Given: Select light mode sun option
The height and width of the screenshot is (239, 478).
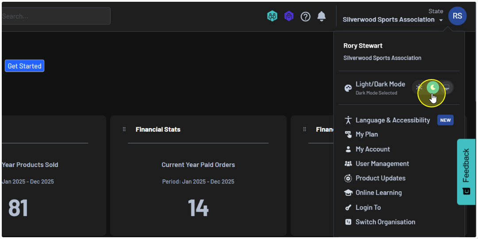Looking at the screenshot, I should tap(420, 87).
